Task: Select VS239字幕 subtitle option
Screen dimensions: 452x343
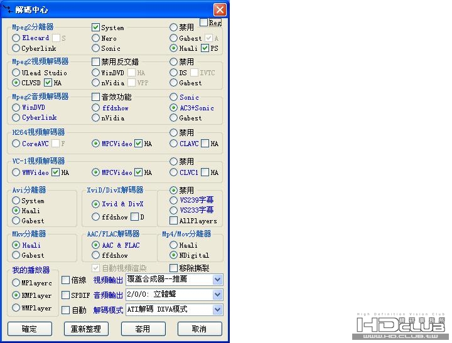Action: [x=173, y=200]
